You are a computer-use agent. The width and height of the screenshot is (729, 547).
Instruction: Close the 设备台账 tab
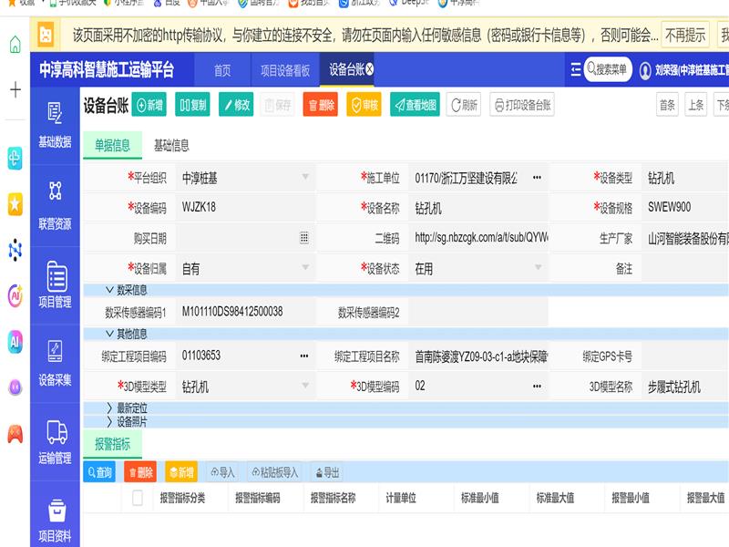369,69
